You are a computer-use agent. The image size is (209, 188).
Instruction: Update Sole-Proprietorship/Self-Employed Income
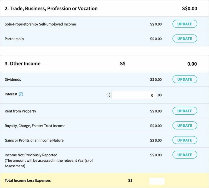click(184, 24)
